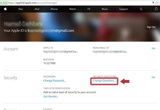Click the APPLE ID label

48,48
